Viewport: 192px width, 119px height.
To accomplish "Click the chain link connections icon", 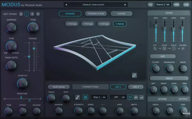I will pos(78,97).
